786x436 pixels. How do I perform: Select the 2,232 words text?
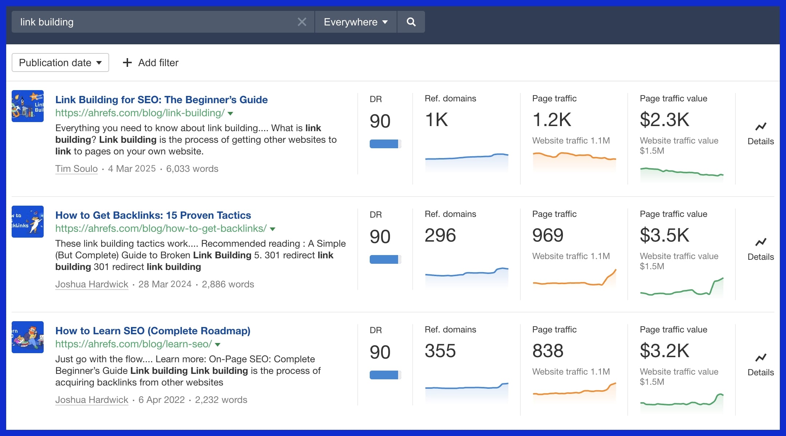(221, 400)
